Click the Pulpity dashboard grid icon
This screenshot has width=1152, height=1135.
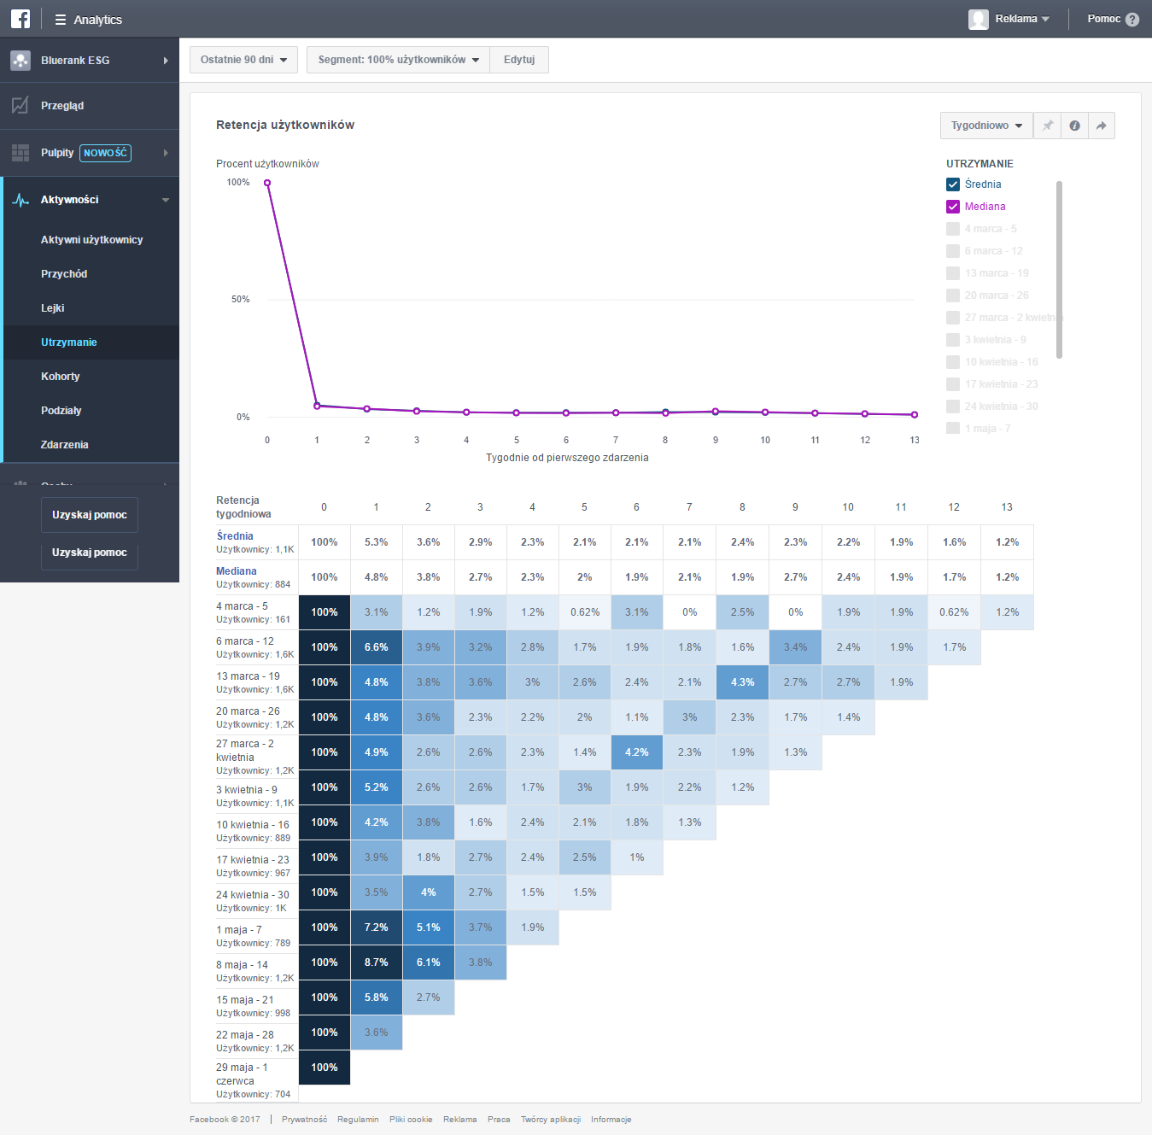tap(20, 153)
